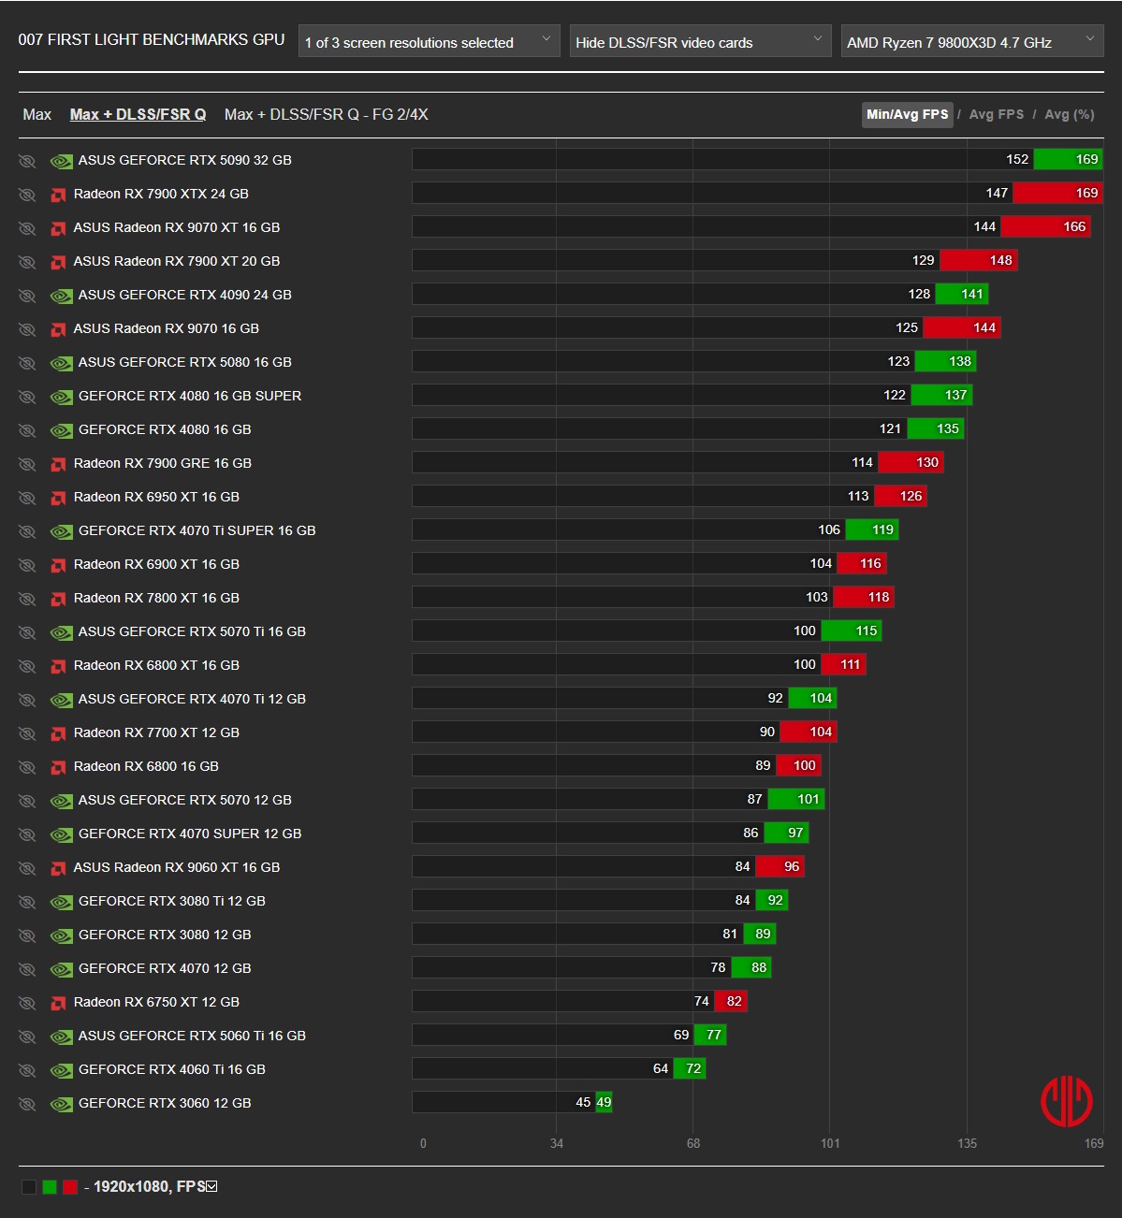Toggle visibility of ASUS GeForce RTX 5080 16 GB
The height and width of the screenshot is (1218, 1122).
[27, 363]
